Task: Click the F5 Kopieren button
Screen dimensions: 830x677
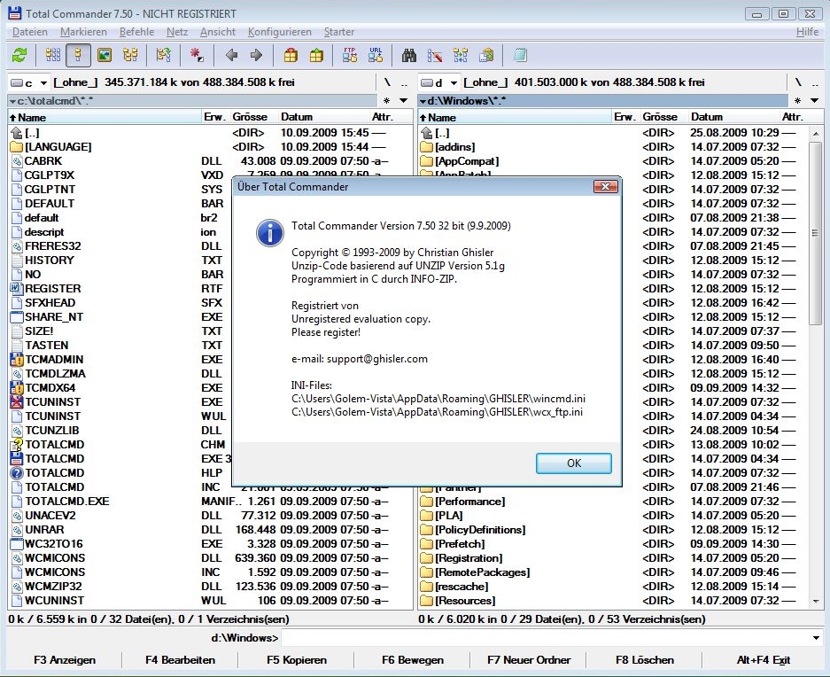Action: pyautogui.click(x=297, y=660)
